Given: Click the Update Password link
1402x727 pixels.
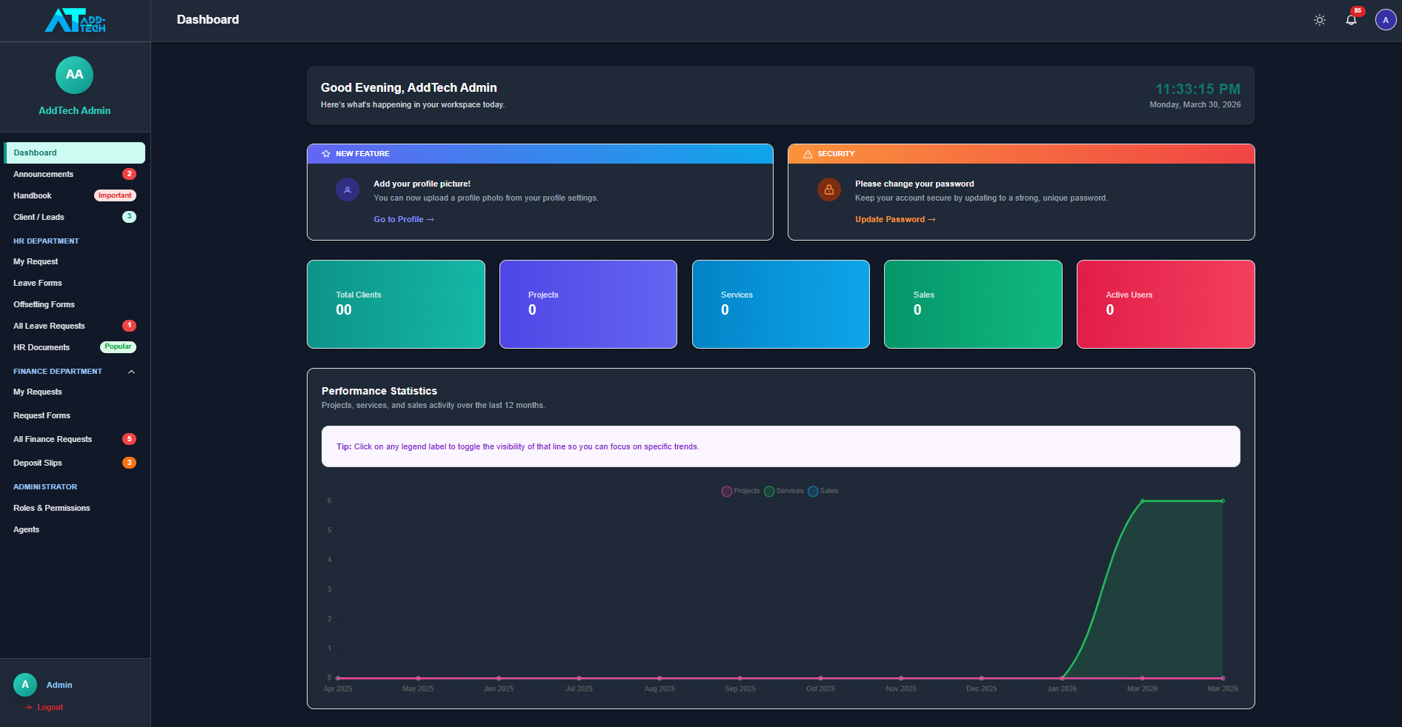Looking at the screenshot, I should pos(895,219).
